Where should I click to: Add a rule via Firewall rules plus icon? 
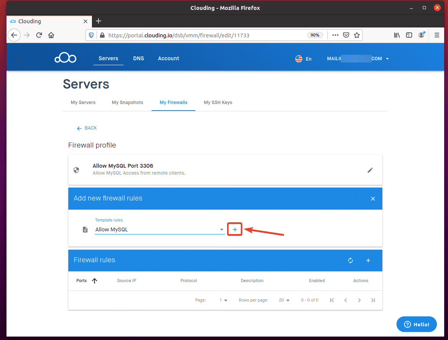[368, 260]
